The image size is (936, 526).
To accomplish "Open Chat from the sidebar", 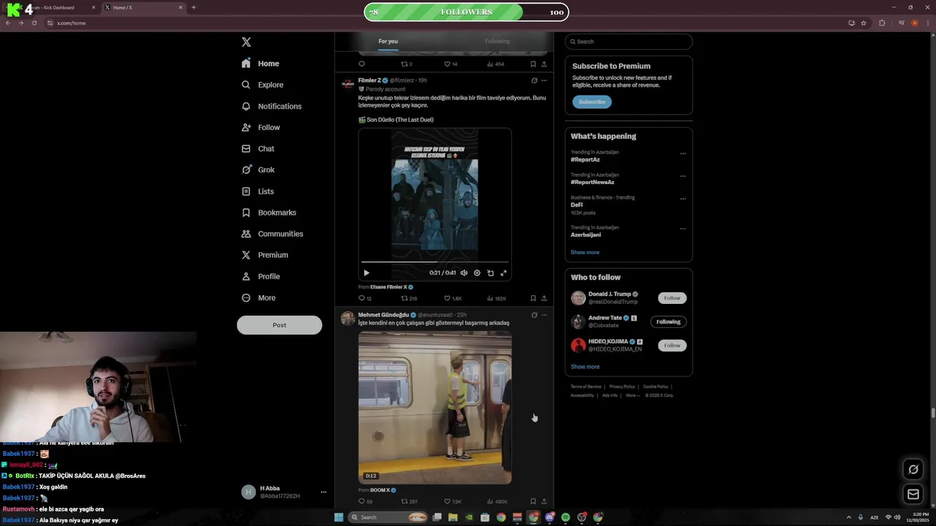I will pos(257,148).
